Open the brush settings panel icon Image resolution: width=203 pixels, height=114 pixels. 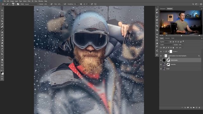(x=18, y=4)
